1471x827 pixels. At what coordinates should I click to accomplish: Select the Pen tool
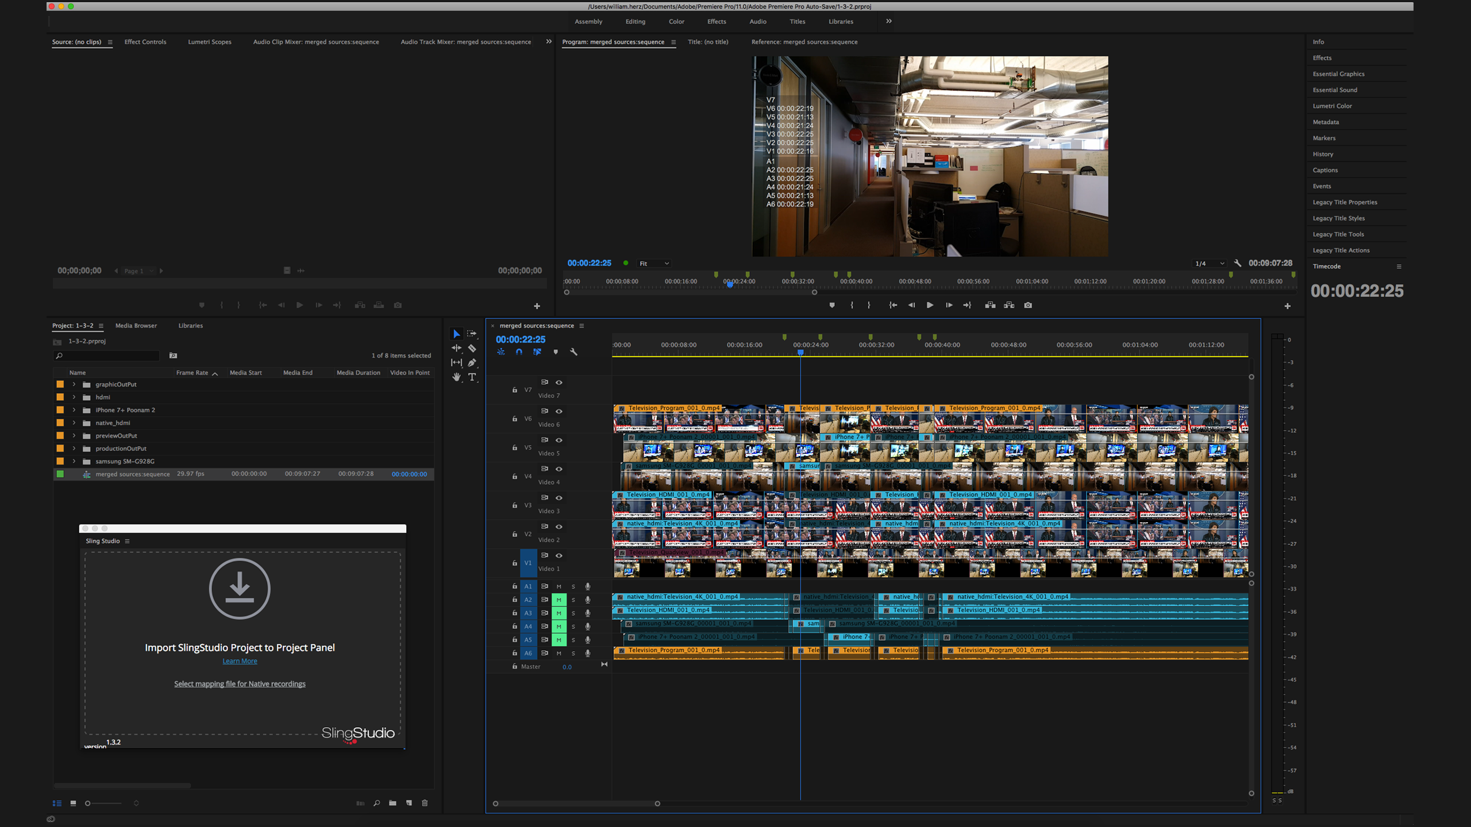pos(472,362)
